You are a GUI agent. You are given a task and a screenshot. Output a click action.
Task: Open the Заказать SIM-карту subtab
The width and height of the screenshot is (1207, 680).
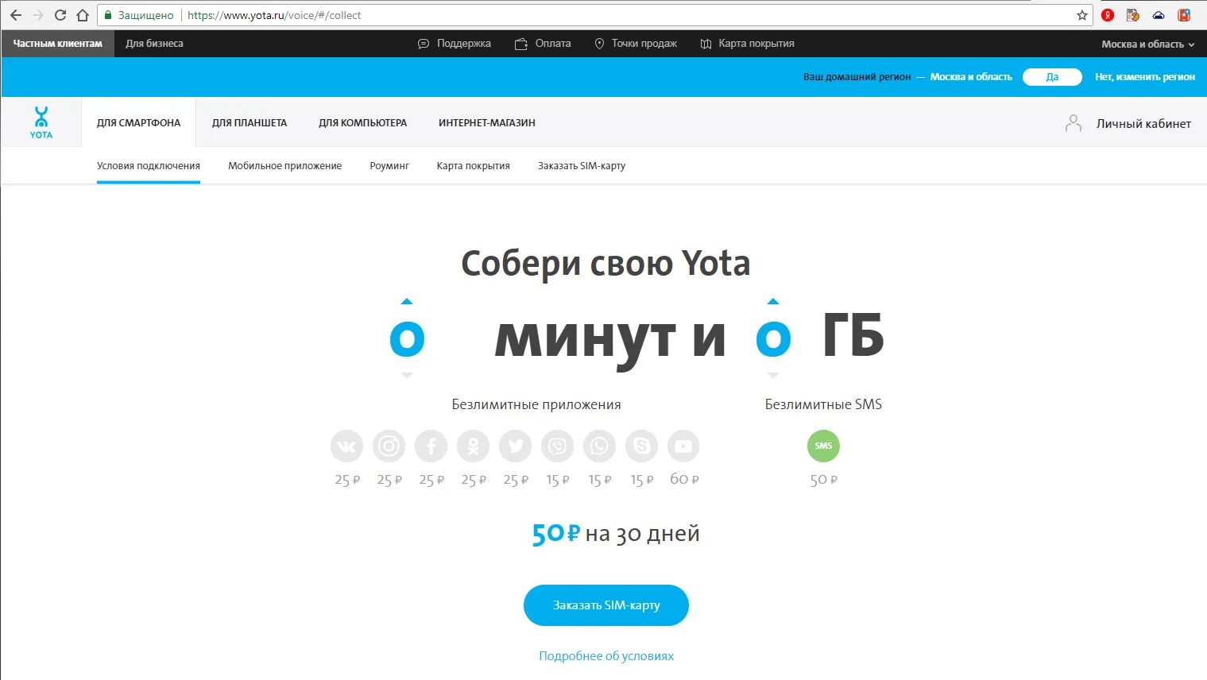pyautogui.click(x=582, y=166)
